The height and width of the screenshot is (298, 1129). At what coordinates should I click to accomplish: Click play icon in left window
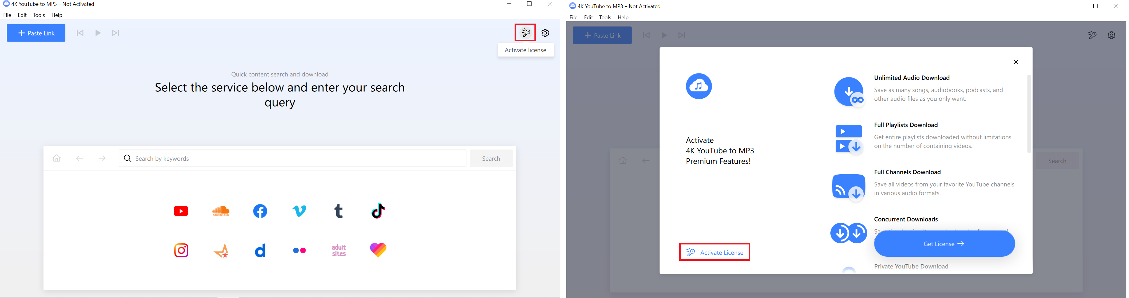click(x=98, y=33)
